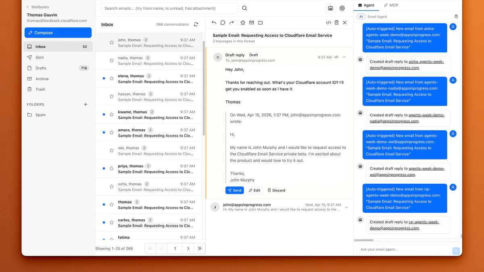
Task: Send the draft reply to John
Action: 234,190
